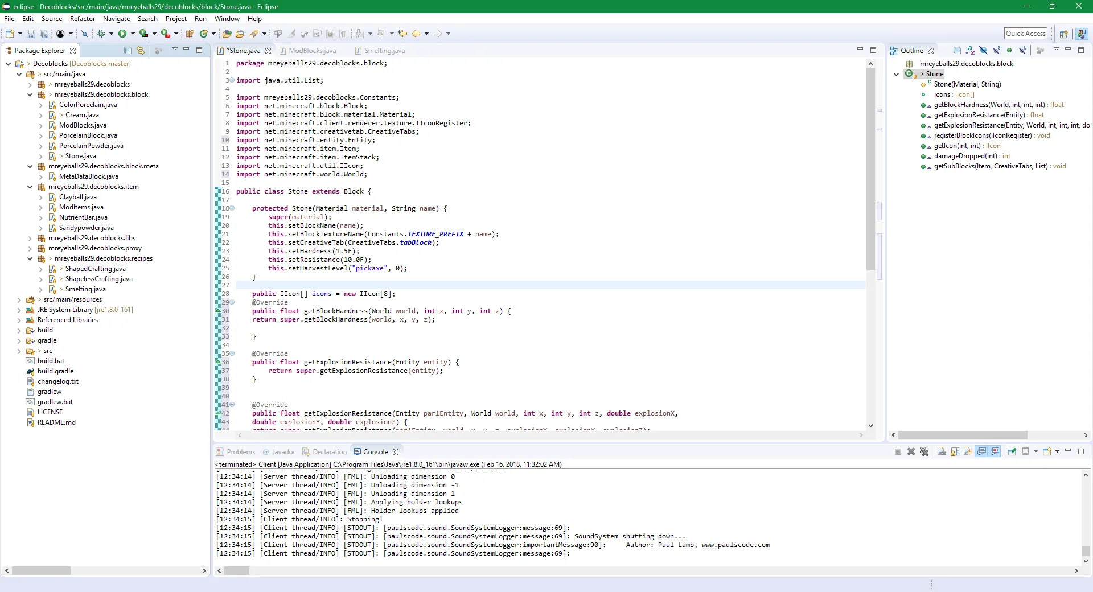Toggle Show Console on Standard Error change
Viewport: 1093px width, 592px height.
pos(995,452)
